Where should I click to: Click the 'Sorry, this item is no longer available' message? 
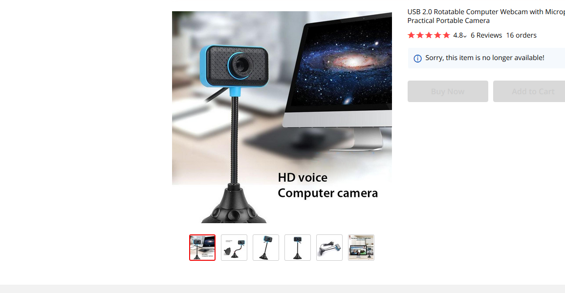click(x=485, y=58)
